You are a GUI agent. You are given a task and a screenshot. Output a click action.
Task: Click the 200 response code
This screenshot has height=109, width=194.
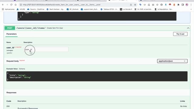(8, 106)
